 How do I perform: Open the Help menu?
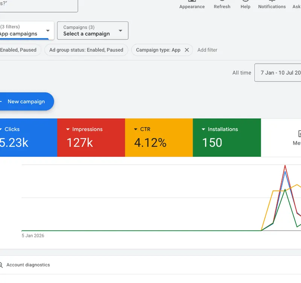pyautogui.click(x=245, y=5)
